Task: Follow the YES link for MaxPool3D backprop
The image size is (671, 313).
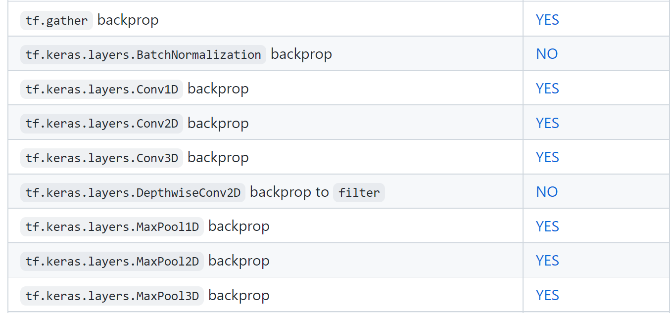Action: click(547, 295)
